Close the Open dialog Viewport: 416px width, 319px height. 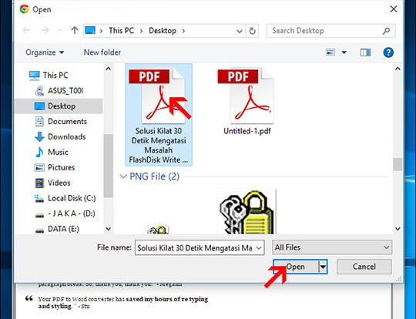[394, 9]
